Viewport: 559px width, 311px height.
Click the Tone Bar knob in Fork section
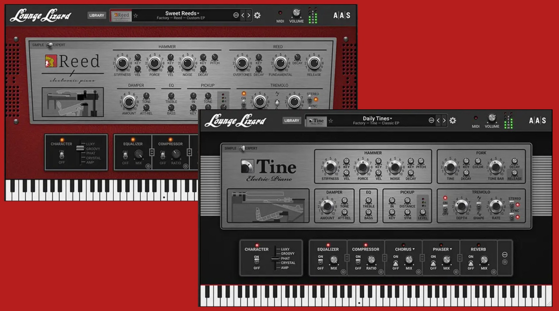tap(495, 167)
